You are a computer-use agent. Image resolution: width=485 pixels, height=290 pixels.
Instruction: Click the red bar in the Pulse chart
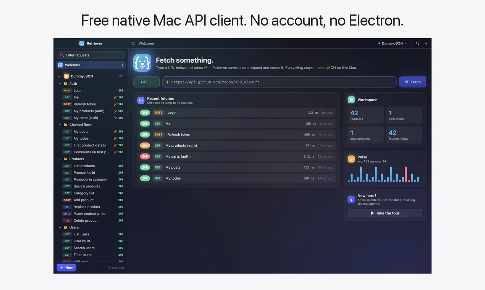406,174
